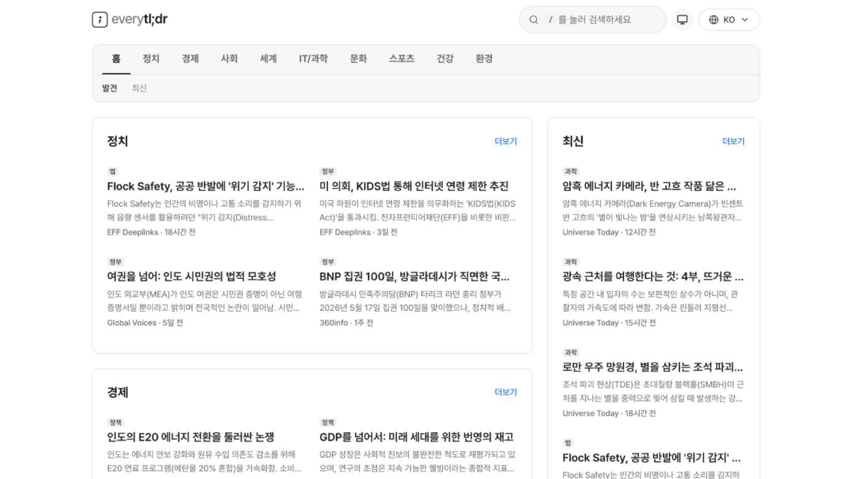Click the Global Voices · 5일 전 source line

145,323
